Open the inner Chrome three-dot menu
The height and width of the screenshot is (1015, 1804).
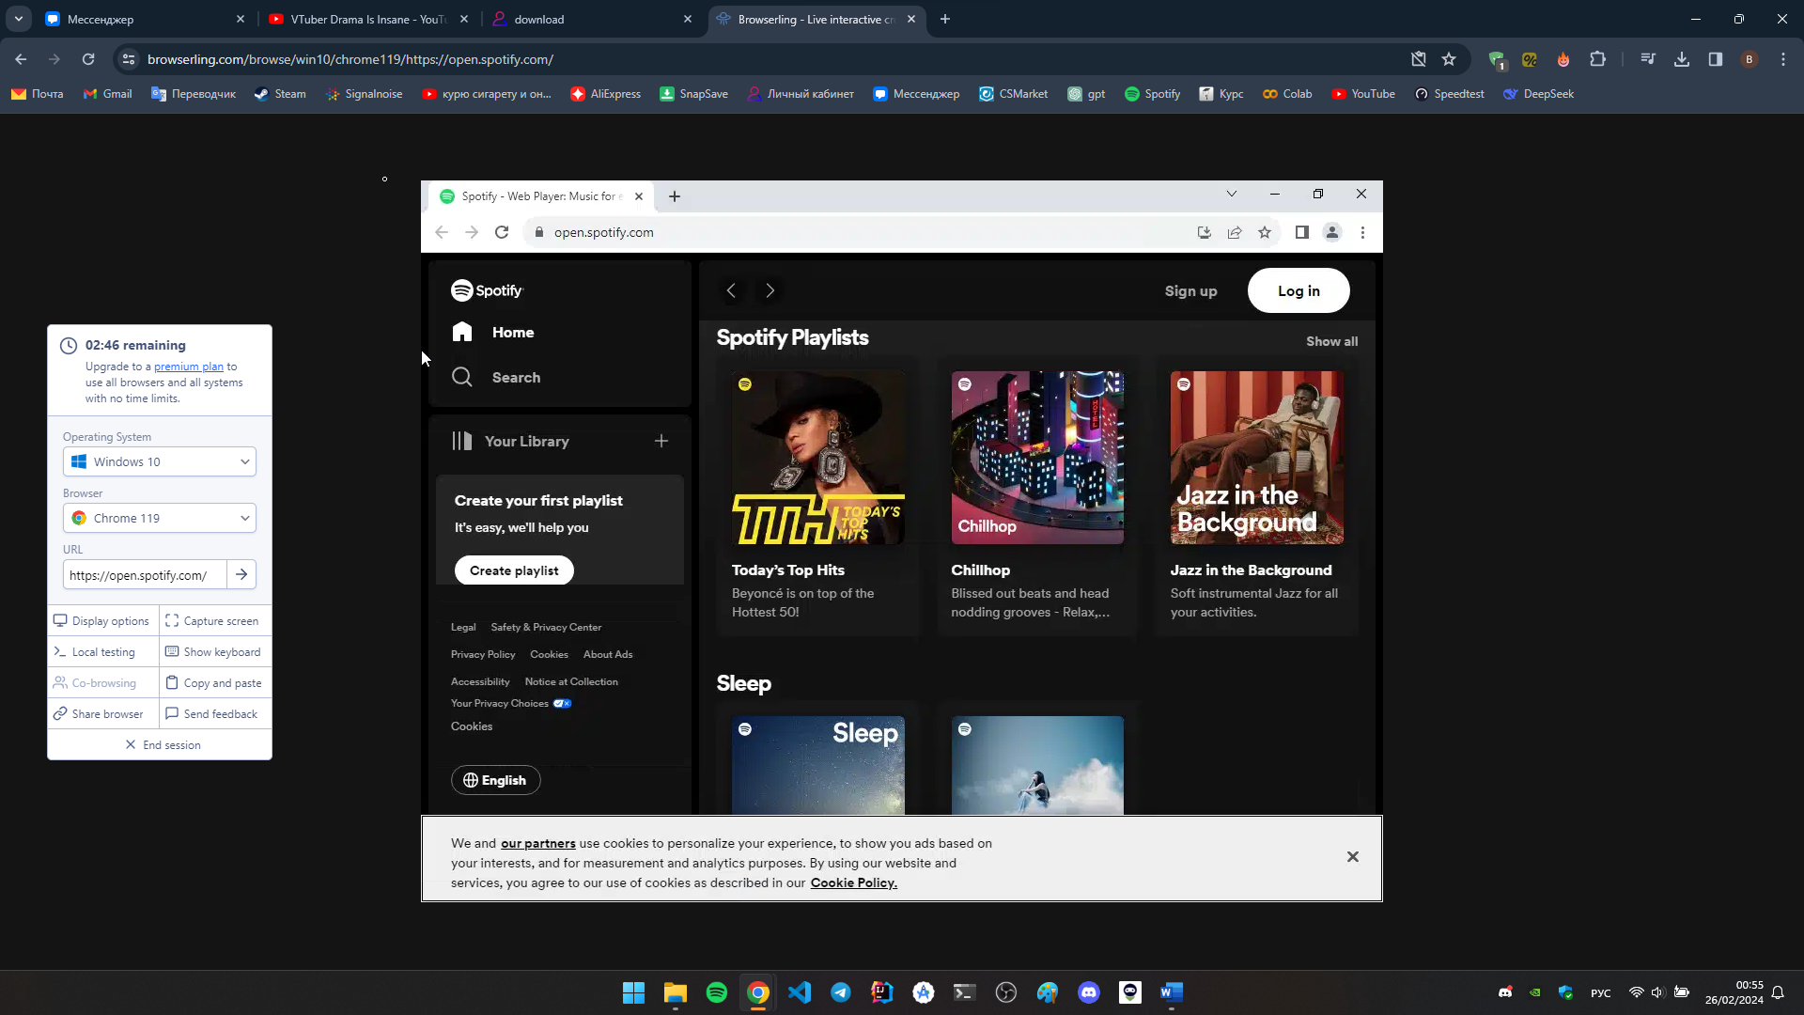click(x=1362, y=232)
